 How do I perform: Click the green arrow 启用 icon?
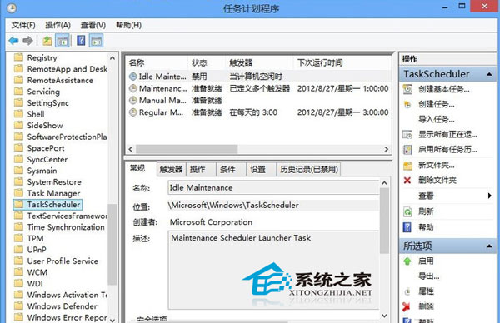pyautogui.click(x=407, y=261)
